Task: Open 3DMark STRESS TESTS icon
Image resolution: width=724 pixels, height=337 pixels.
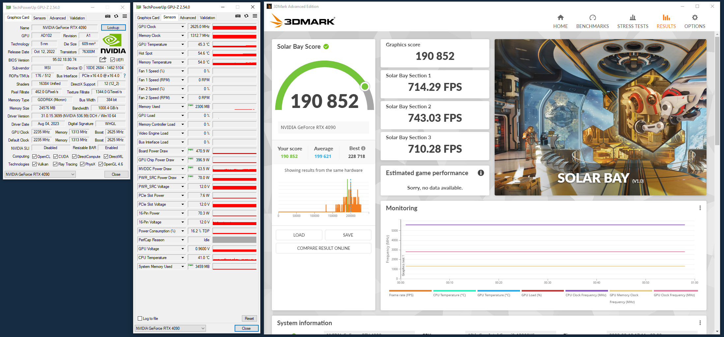Action: click(x=632, y=18)
